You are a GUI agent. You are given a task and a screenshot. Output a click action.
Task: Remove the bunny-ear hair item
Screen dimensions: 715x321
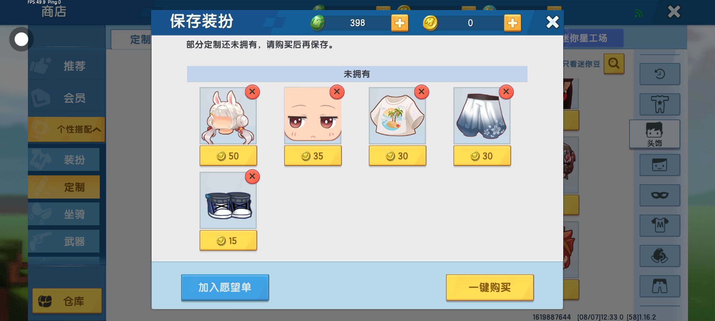click(x=252, y=92)
